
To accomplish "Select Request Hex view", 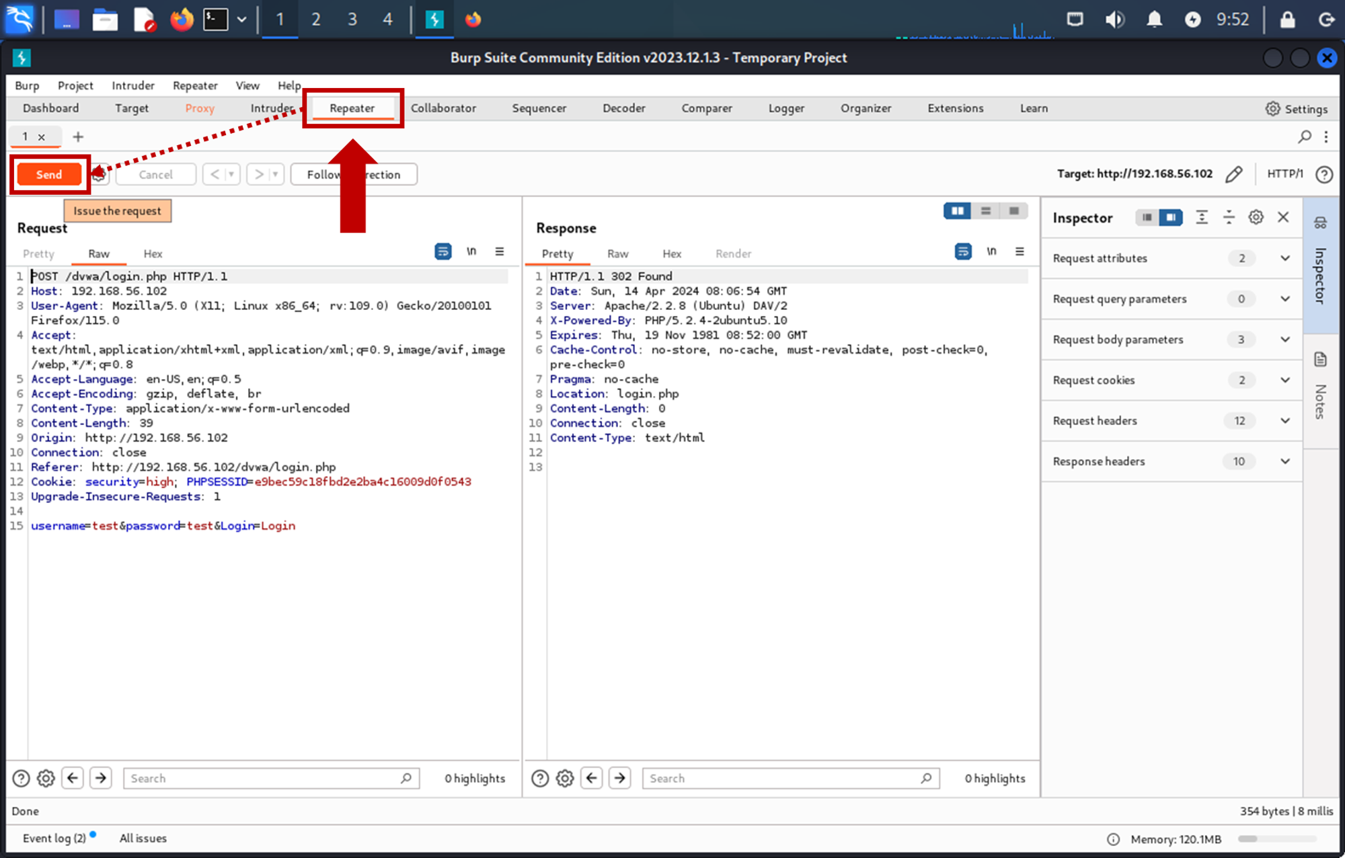I will click(153, 253).
